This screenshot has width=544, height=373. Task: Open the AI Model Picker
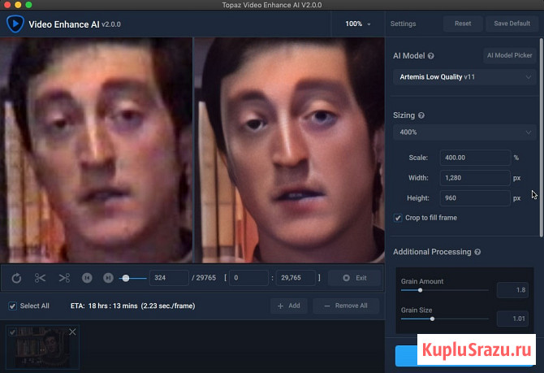(x=509, y=55)
